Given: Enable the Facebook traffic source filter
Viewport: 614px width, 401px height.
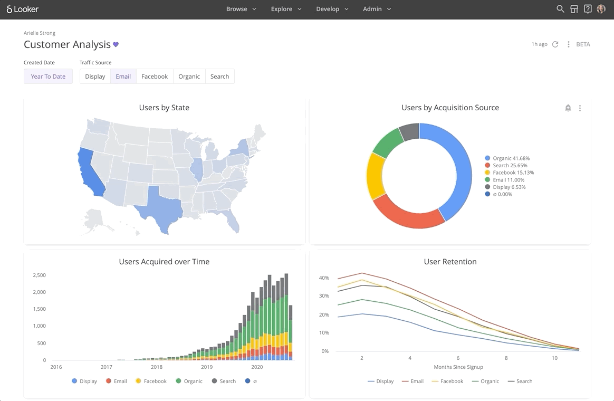Looking at the screenshot, I should (x=154, y=76).
